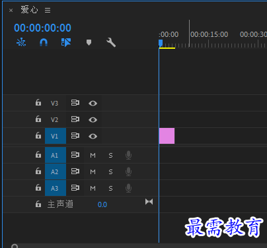The image size is (267, 248).
Task: Close the 爱心 sequence tab
Action: click(x=11, y=11)
